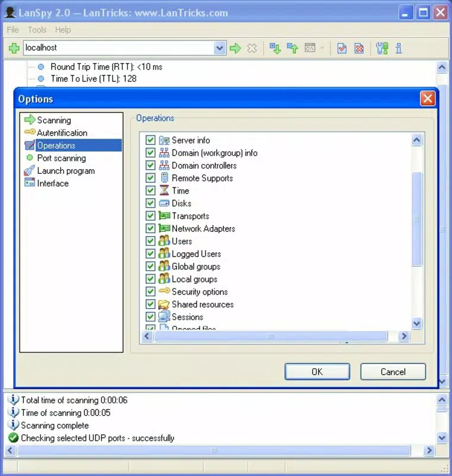Click the green plus add-host icon
Screen dimensions: 452x476
point(14,48)
